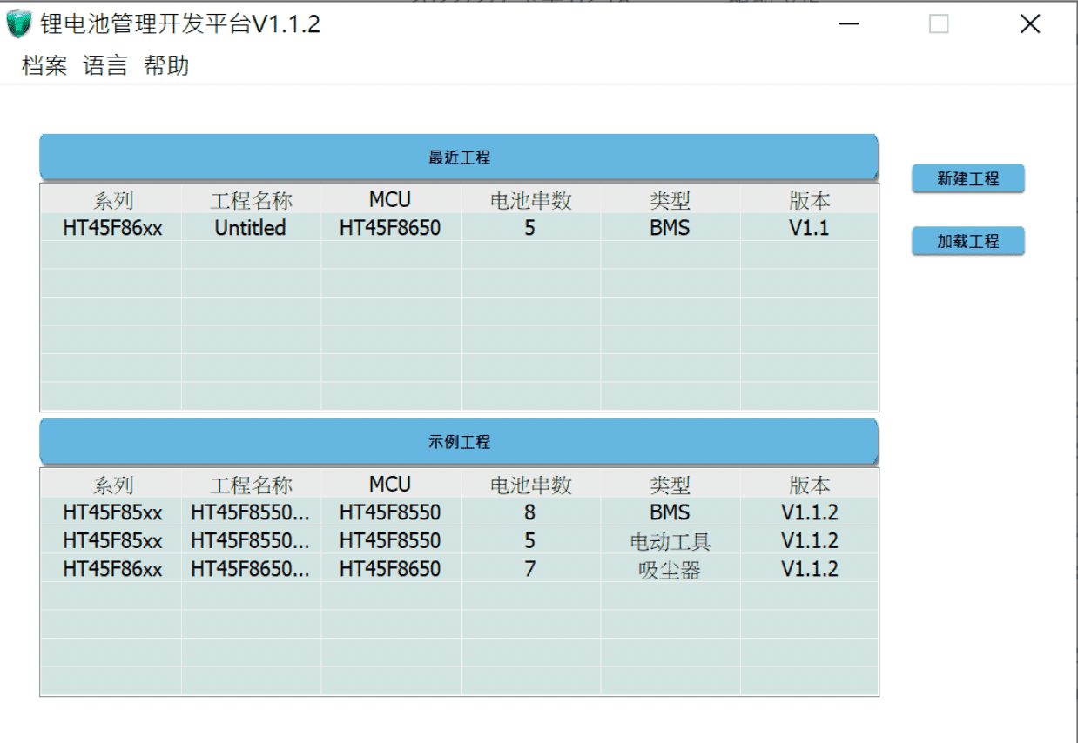1078x743 pixels.
Task: Select BMS type cell in example projects
Action: pyautogui.click(x=670, y=512)
